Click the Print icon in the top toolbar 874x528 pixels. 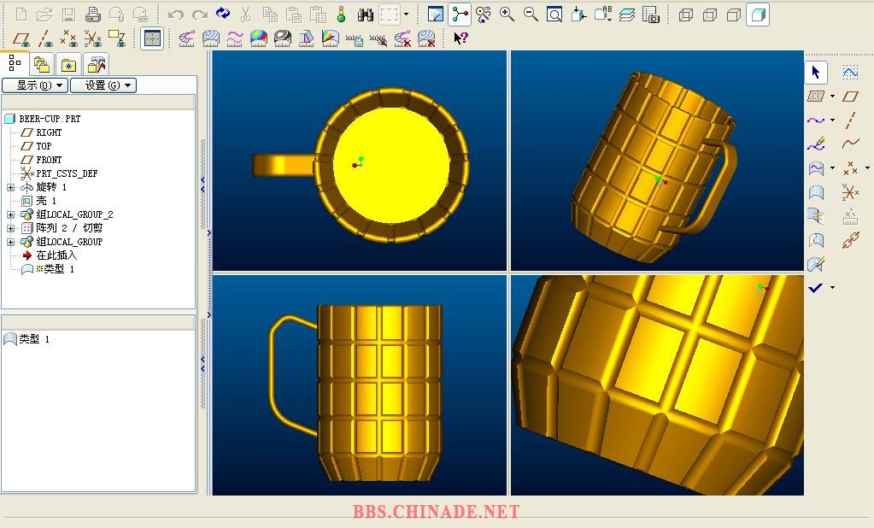click(92, 15)
